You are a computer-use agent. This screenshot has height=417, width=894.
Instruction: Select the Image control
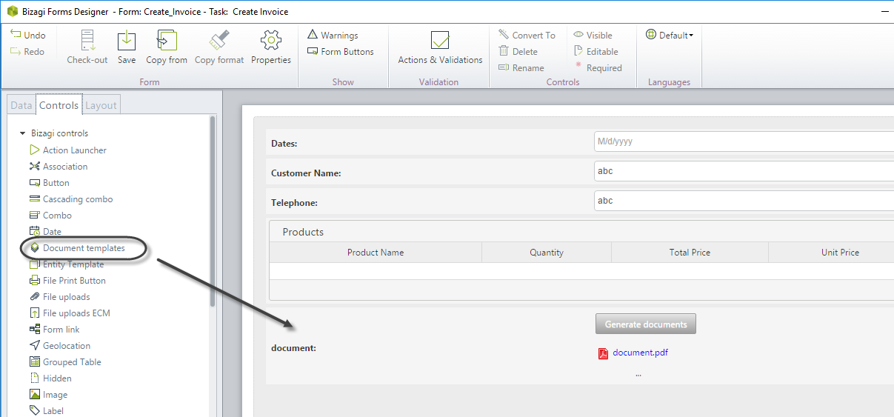[x=48, y=394]
